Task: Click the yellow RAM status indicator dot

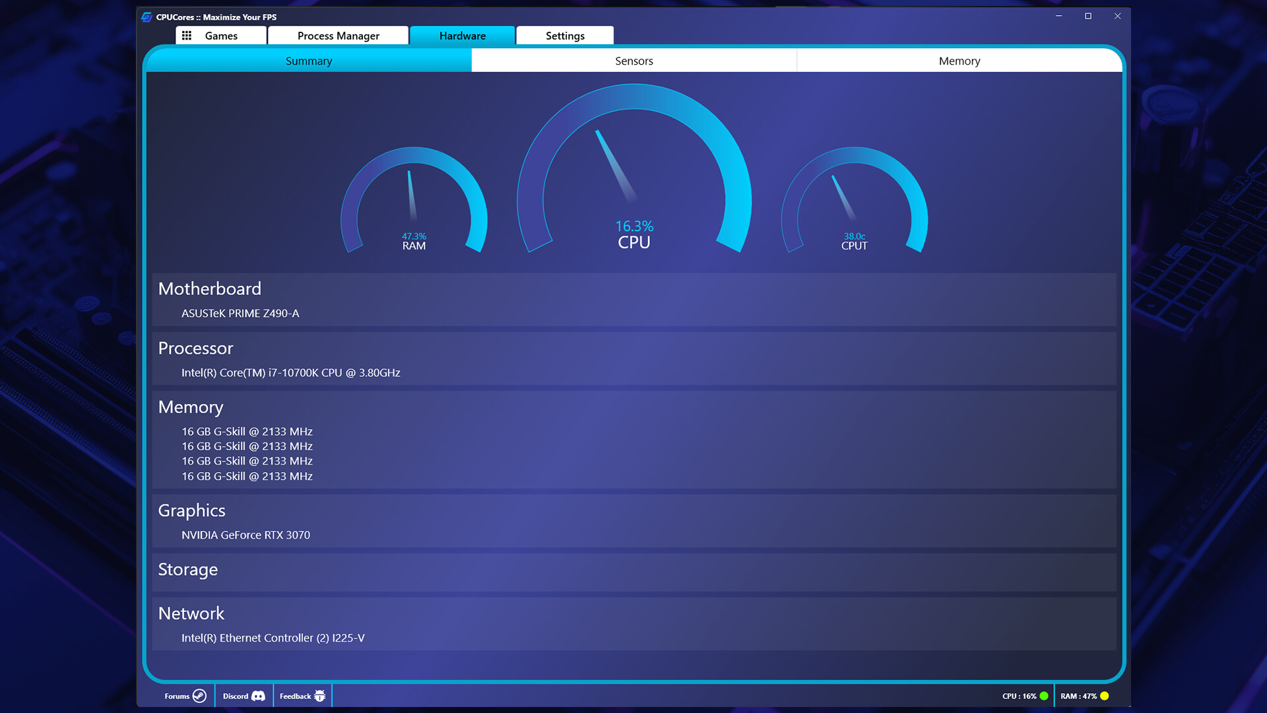Action: pos(1104,695)
